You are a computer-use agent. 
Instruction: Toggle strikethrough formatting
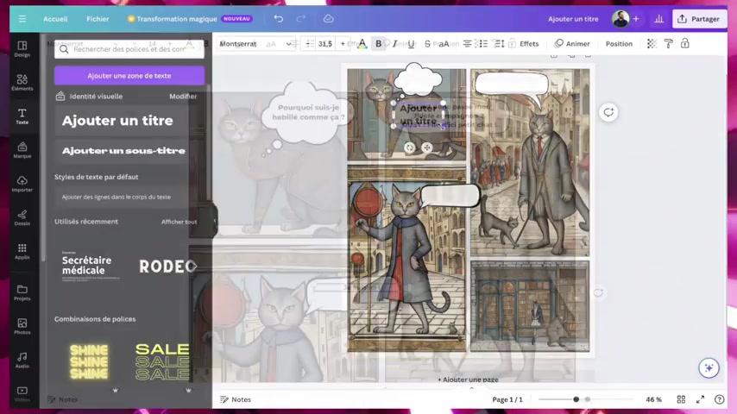point(427,44)
